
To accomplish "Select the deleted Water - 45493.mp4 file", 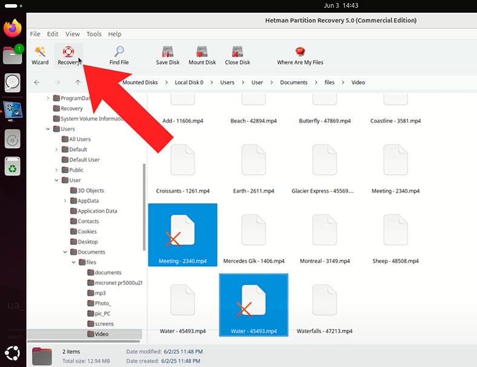I will [254, 305].
